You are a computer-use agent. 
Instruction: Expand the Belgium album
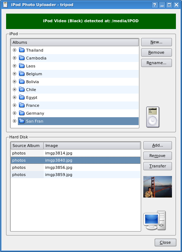click(14, 73)
